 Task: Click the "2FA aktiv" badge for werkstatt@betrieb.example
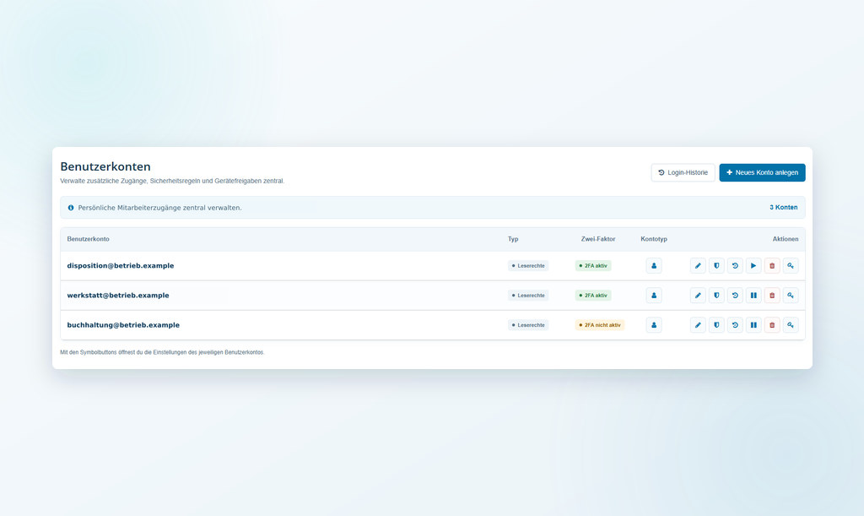(593, 296)
